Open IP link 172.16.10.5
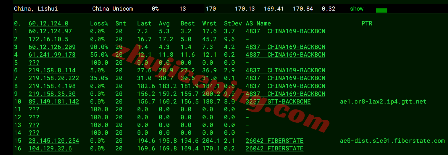This screenshot has width=448, height=155. pyautogui.click(x=49, y=39)
